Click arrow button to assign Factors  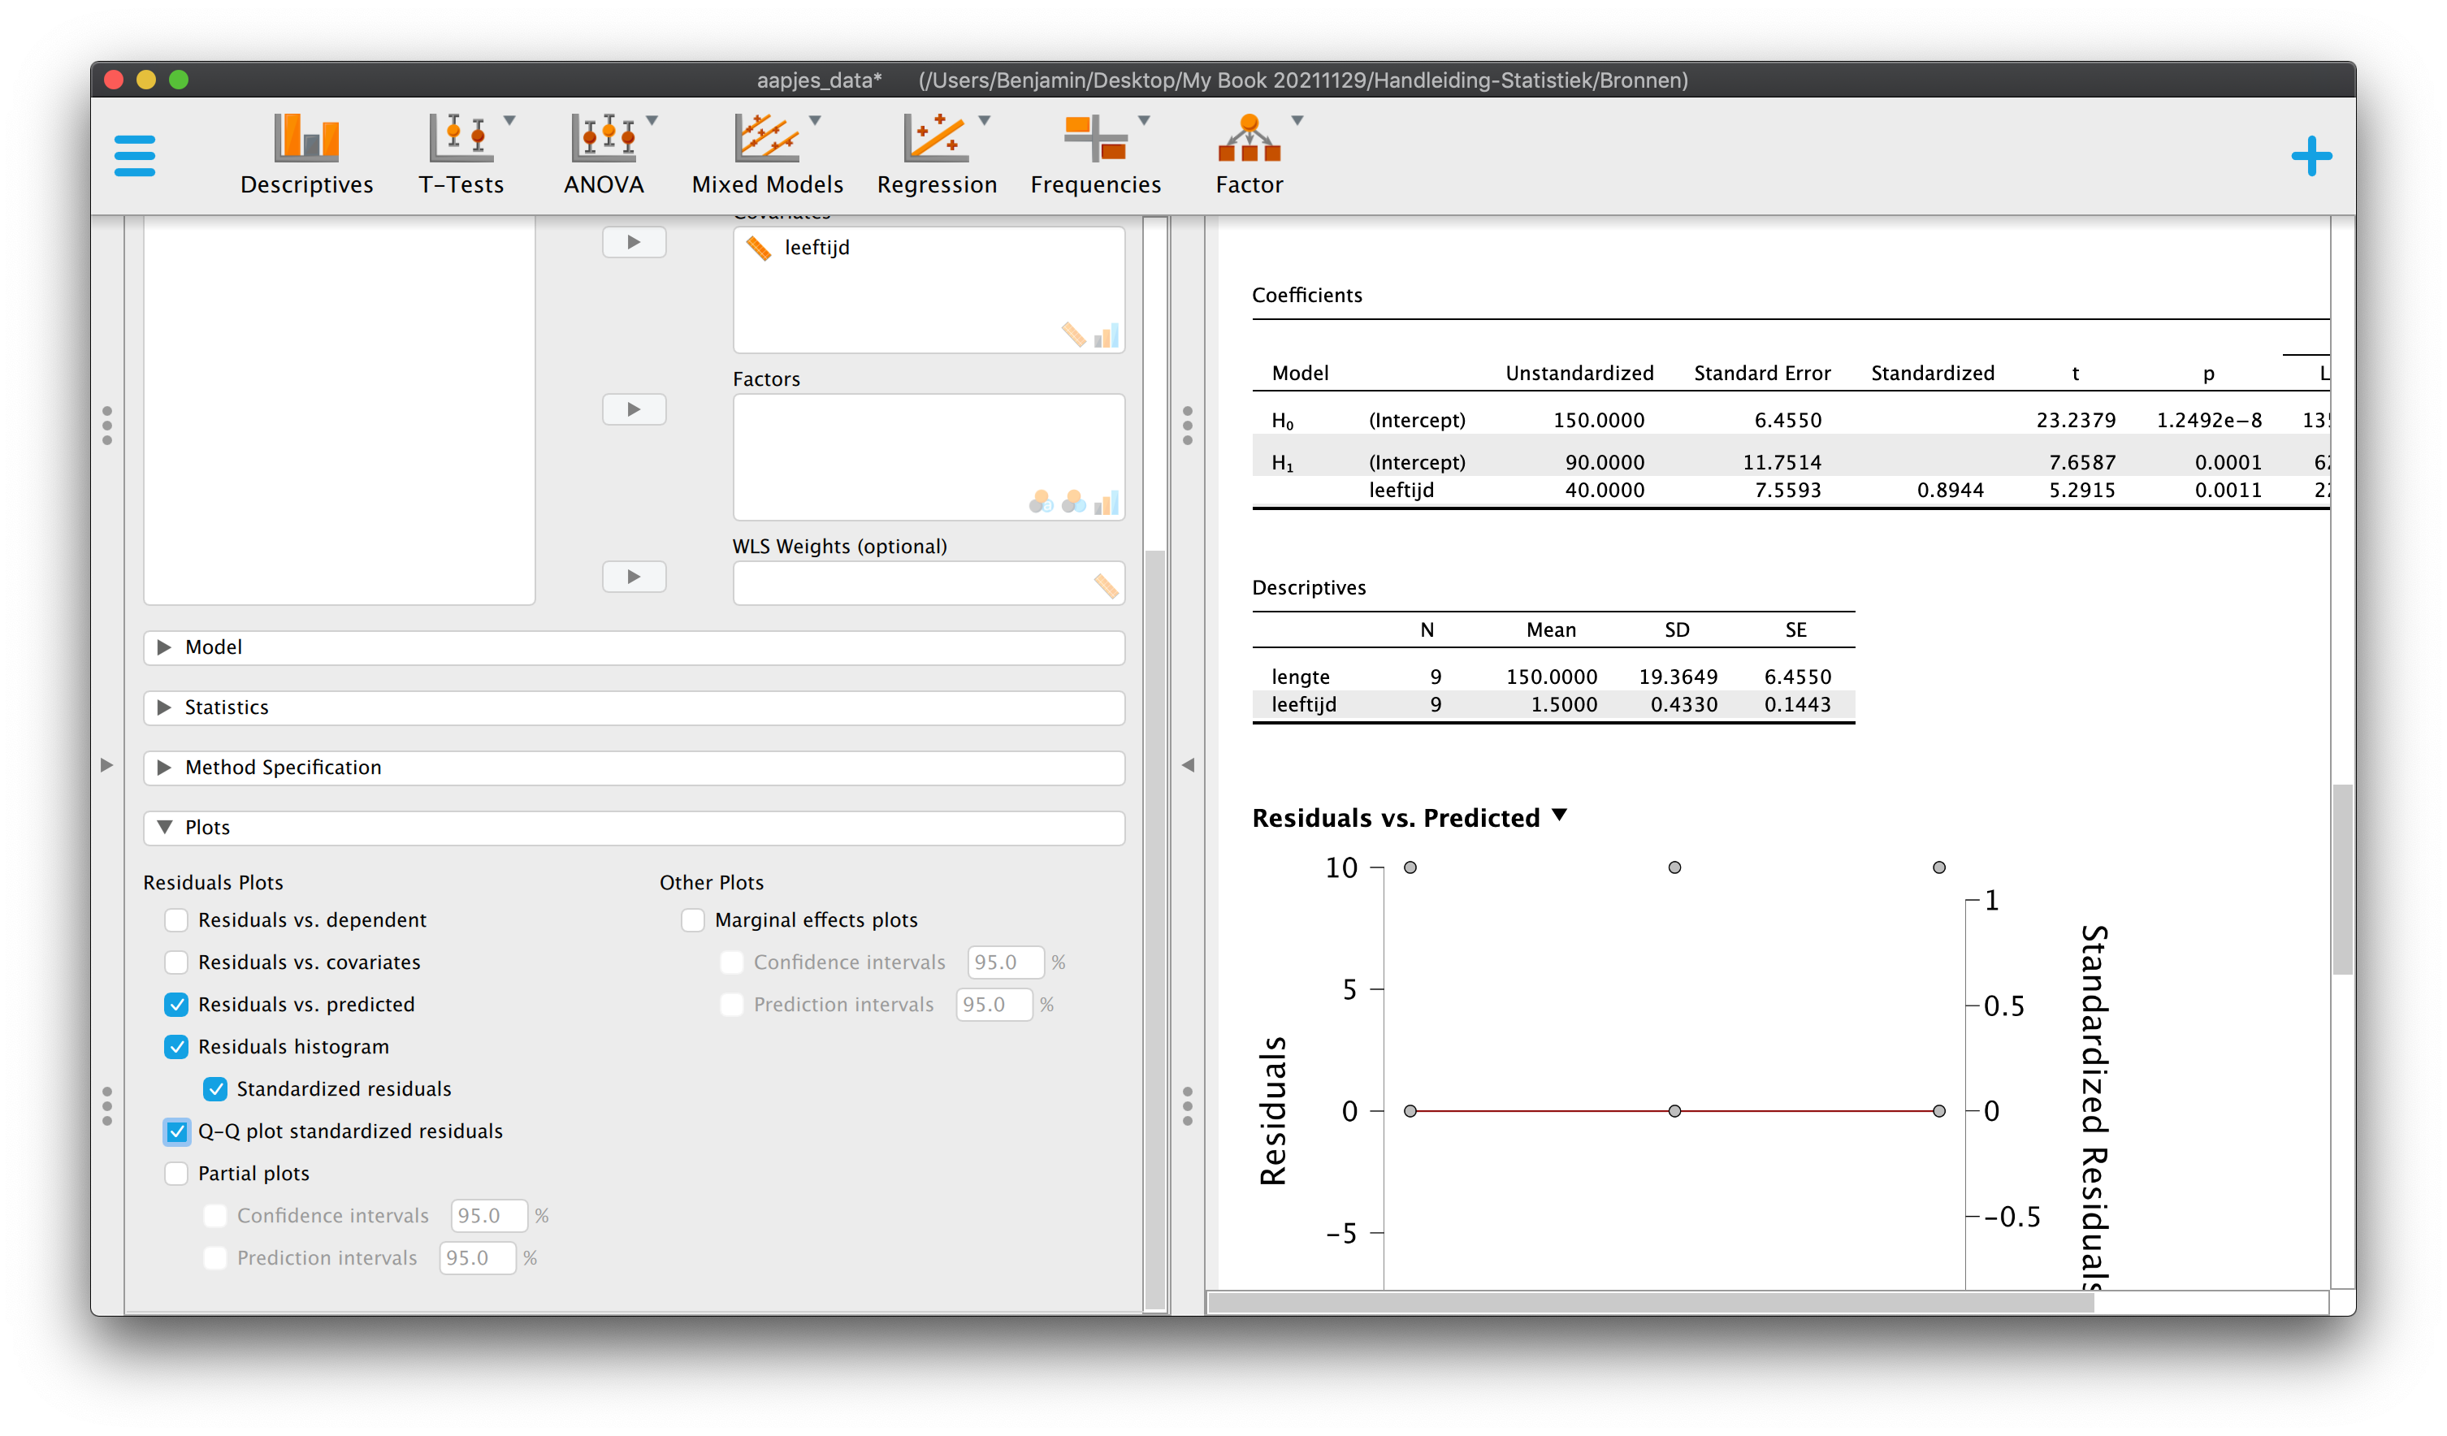(x=634, y=409)
